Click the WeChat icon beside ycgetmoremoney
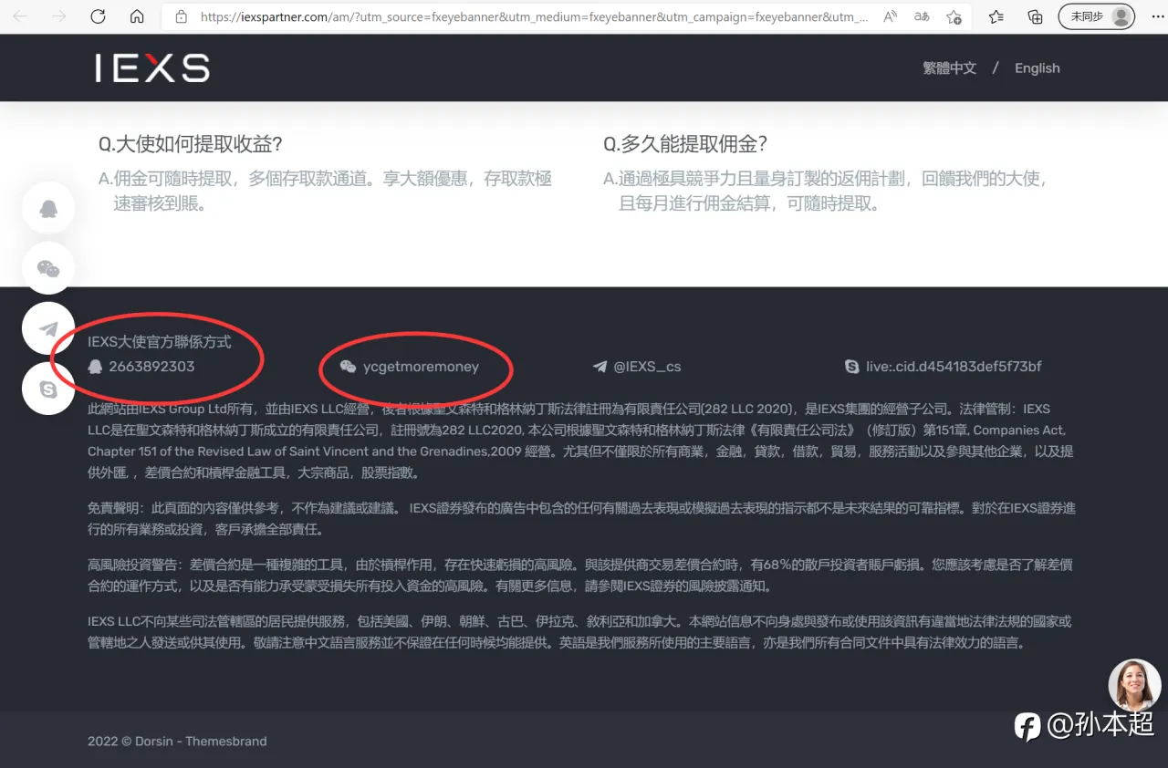This screenshot has height=768, width=1168. 348,367
